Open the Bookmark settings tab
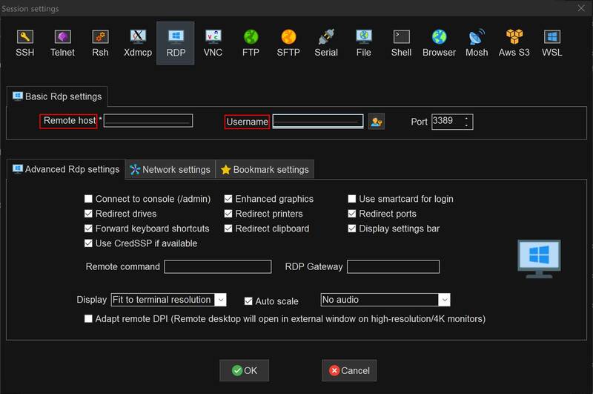This screenshot has width=593, height=394. (264, 169)
